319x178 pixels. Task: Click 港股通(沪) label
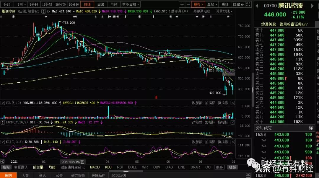tap(179, 12)
